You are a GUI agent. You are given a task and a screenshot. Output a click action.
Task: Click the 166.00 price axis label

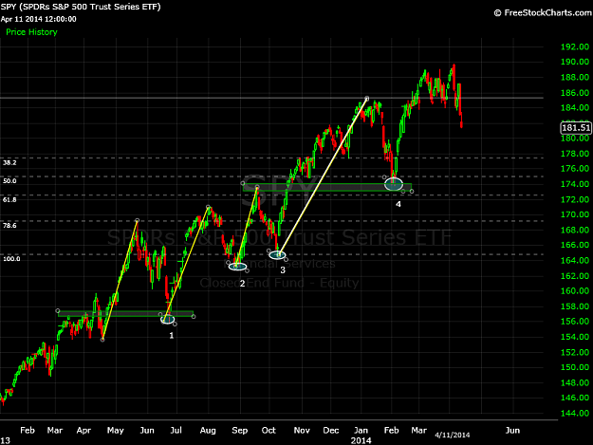coord(574,245)
